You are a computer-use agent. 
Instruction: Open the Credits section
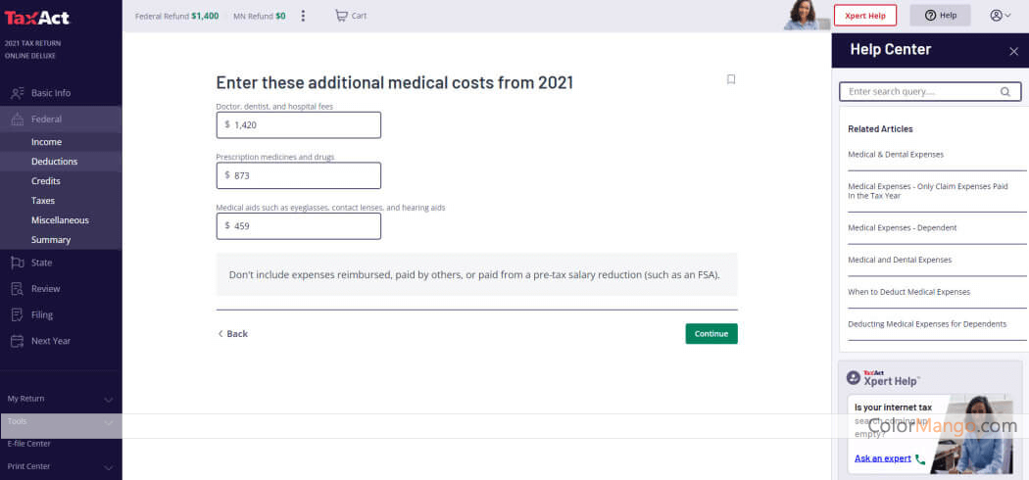(x=46, y=181)
